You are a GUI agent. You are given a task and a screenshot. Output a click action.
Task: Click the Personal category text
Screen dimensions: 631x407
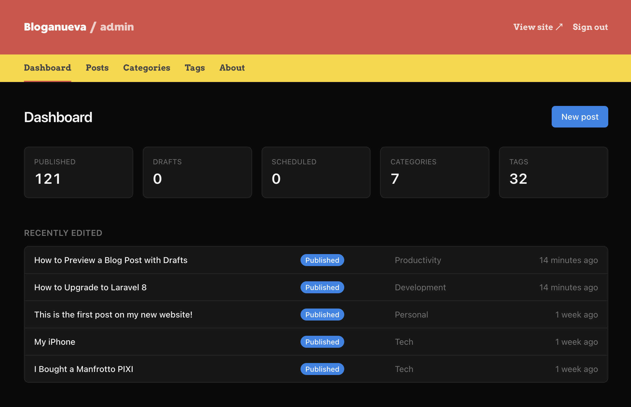pyautogui.click(x=411, y=315)
